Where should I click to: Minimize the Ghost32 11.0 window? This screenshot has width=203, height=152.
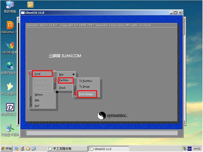(171, 13)
